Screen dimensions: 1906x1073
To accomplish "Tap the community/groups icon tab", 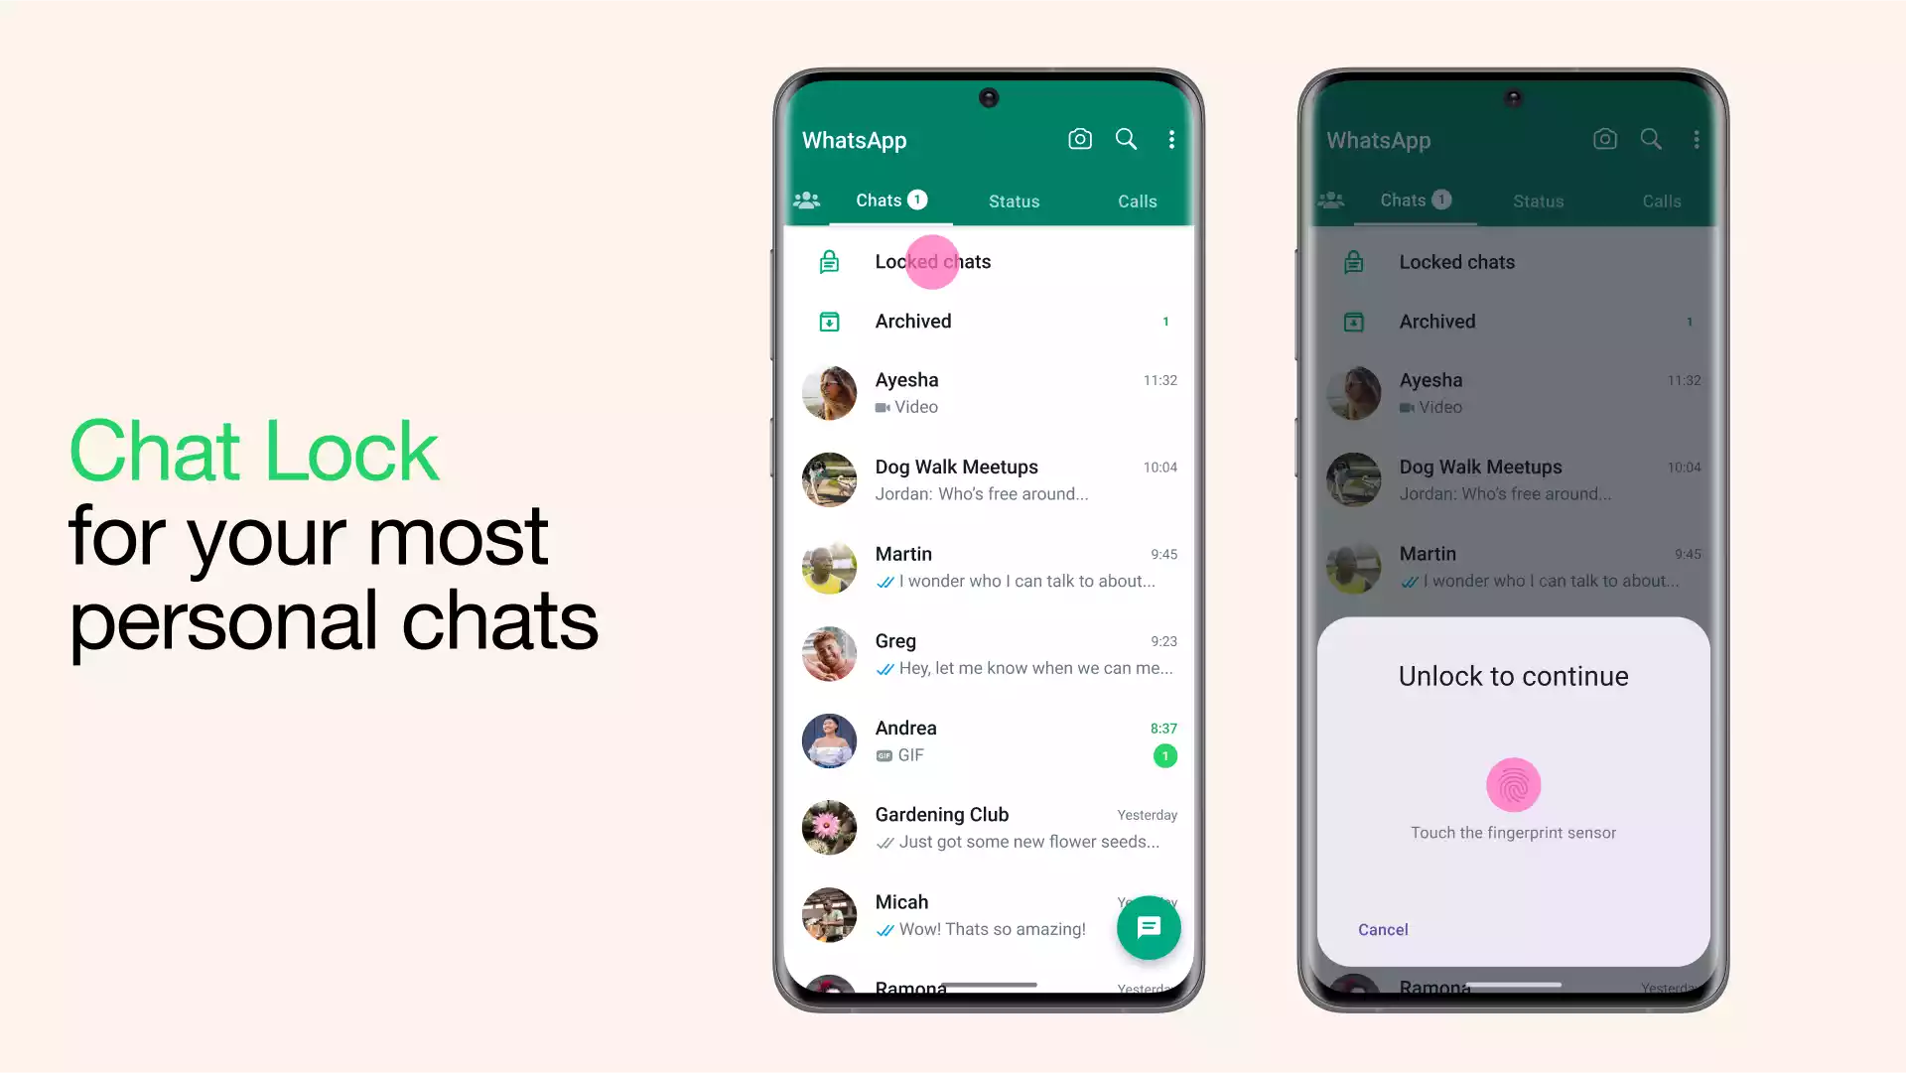I will click(x=810, y=201).
